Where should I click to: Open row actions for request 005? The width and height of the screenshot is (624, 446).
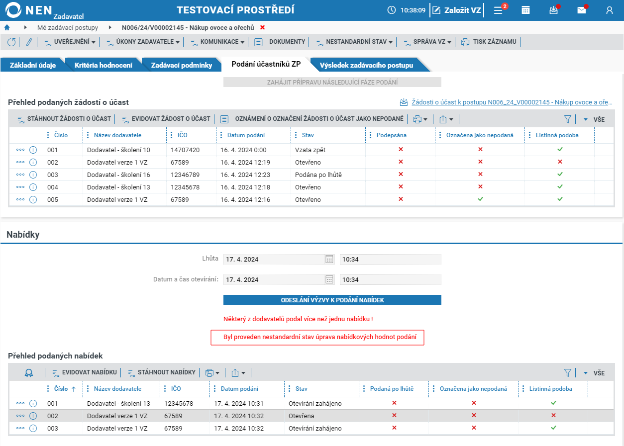point(20,199)
